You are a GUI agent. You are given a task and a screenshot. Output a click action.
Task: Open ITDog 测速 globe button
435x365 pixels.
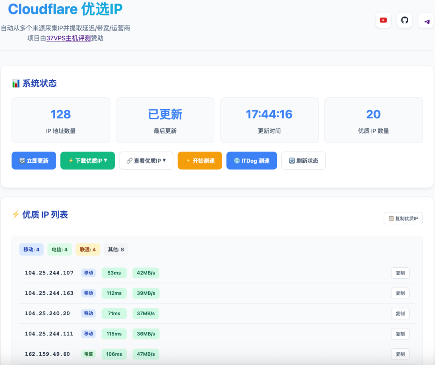pyautogui.click(x=251, y=161)
